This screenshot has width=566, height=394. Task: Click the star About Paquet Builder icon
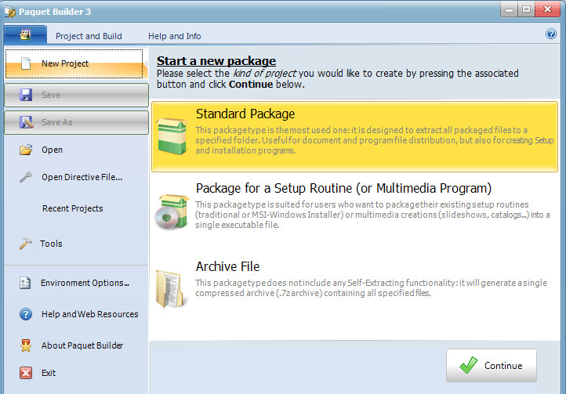tap(26, 345)
